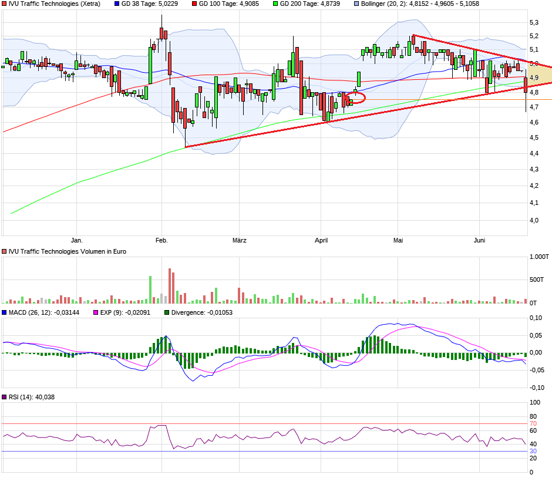
Task: Click the 'Juni' month label on the axis
Action: (x=480, y=240)
